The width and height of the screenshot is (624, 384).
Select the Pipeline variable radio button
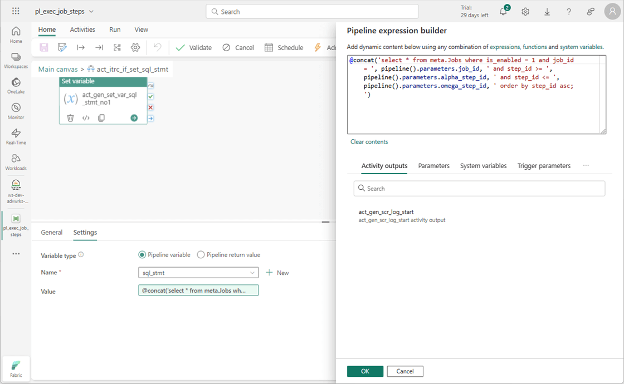[x=143, y=255]
